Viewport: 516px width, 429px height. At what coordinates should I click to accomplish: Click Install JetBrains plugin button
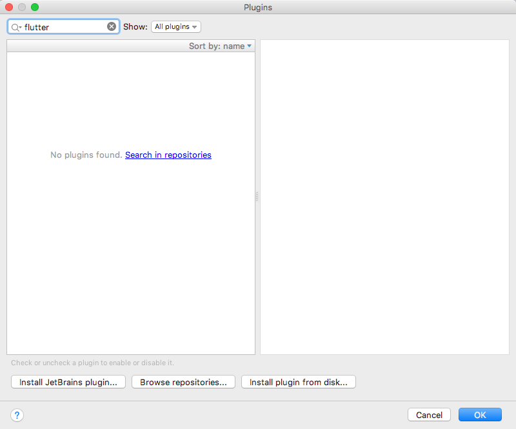[x=68, y=382]
